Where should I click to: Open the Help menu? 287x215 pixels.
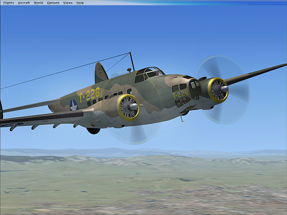click(80, 3)
